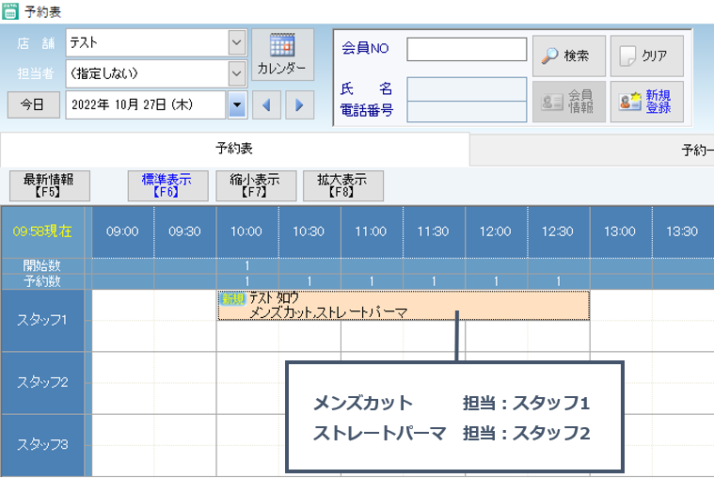Switch to the 予約表 tab
The image size is (714, 478).
(234, 149)
